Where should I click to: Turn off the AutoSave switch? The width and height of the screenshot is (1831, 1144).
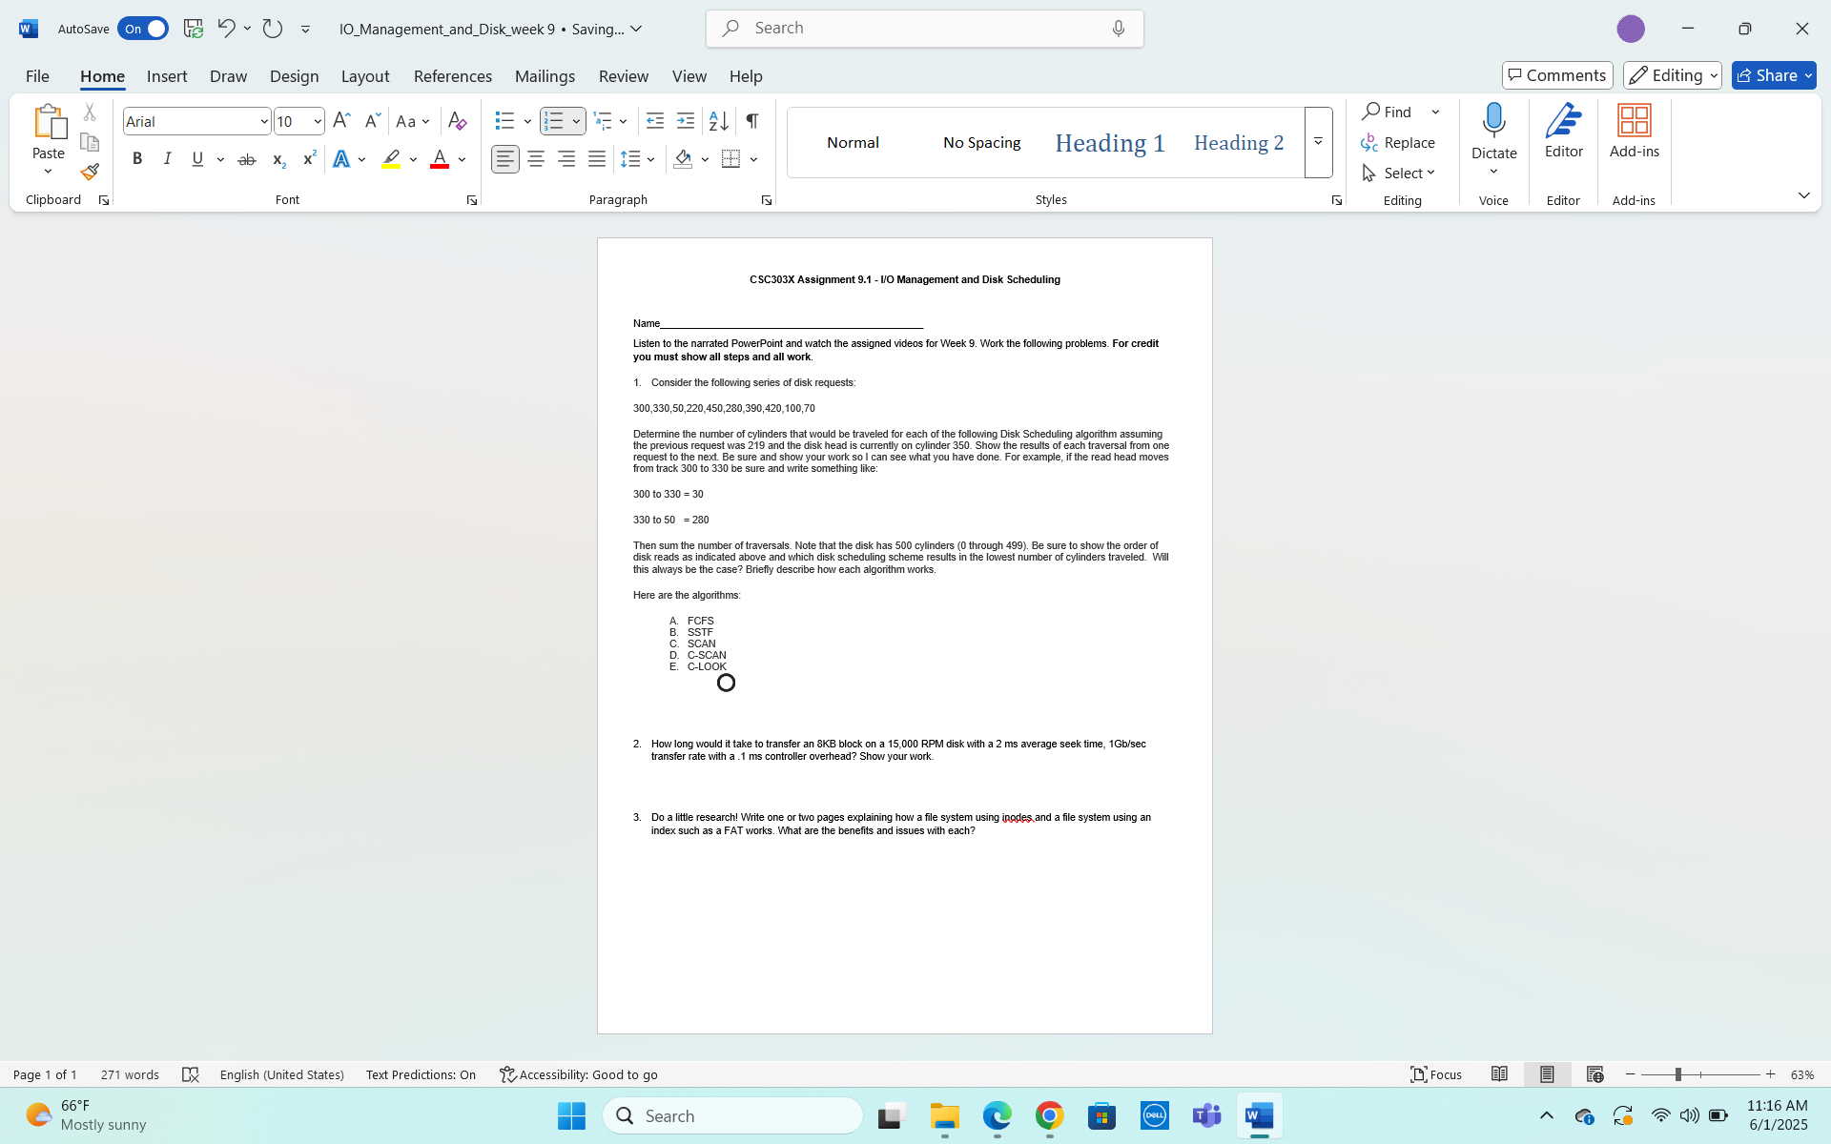point(143,29)
